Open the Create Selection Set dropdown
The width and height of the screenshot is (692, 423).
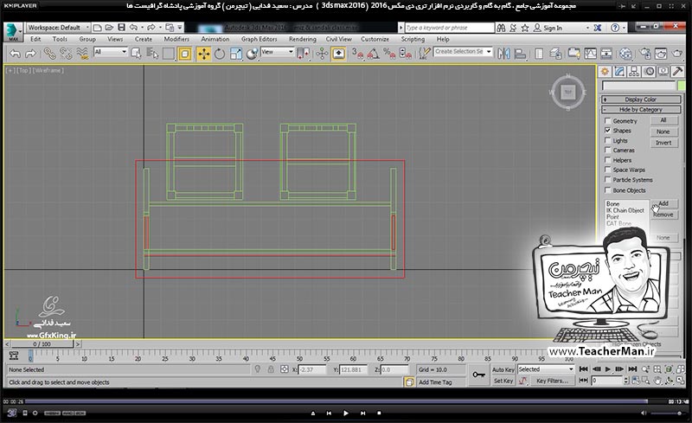tap(463, 52)
